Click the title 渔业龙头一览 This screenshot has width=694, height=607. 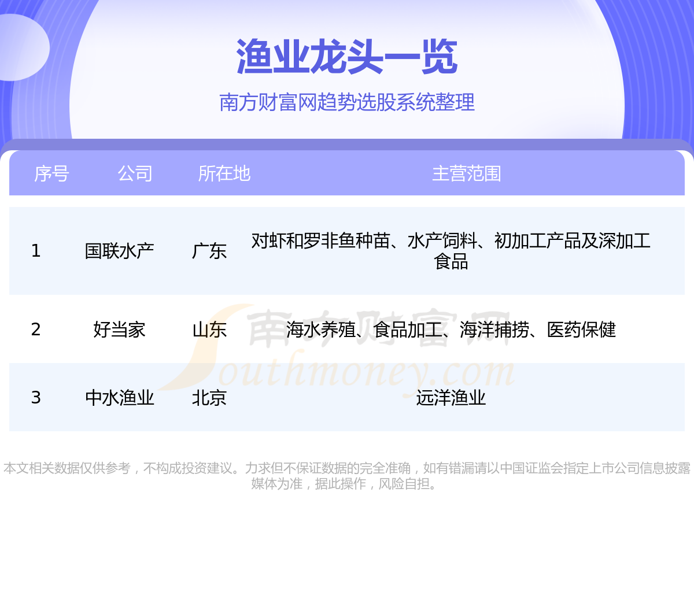(x=347, y=57)
